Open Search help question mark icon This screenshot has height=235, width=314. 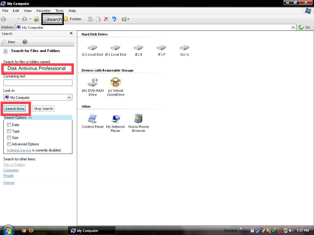(x=25, y=42)
